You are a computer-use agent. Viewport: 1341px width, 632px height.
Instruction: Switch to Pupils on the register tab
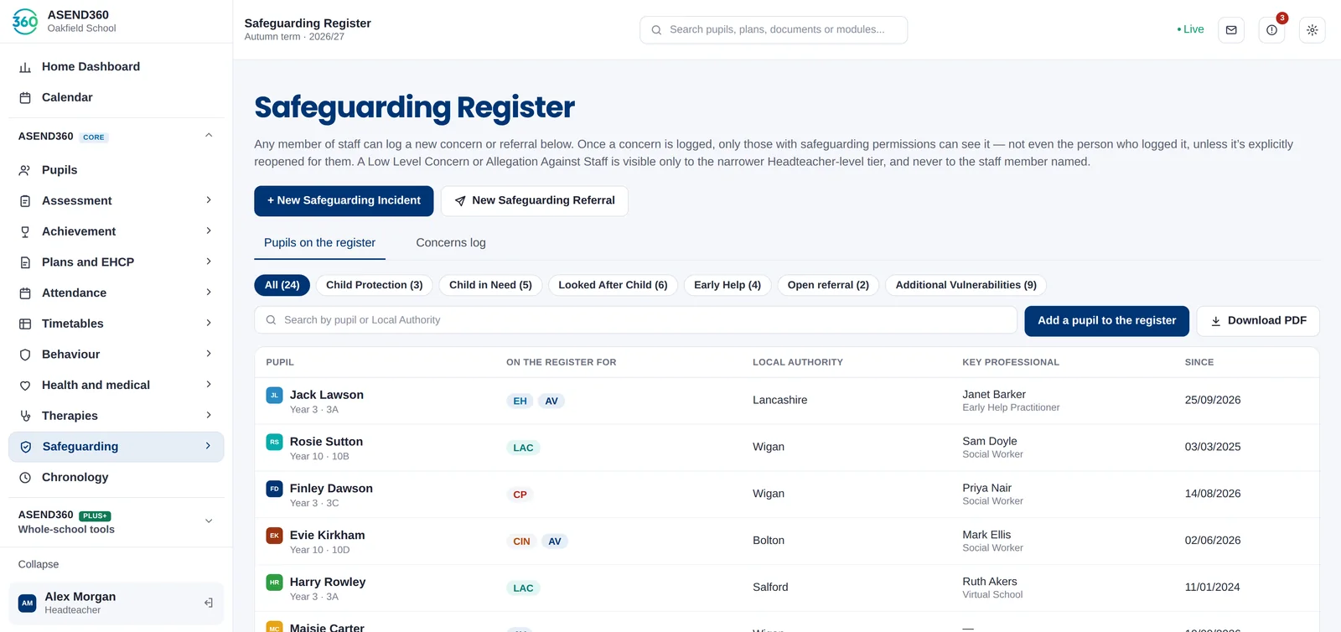tap(319, 243)
